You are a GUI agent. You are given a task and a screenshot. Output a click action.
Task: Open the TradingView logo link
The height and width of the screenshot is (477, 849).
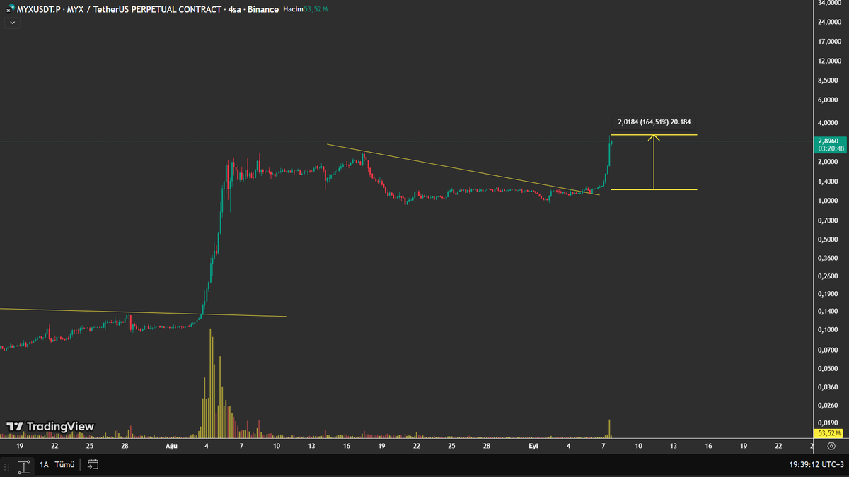(50, 427)
